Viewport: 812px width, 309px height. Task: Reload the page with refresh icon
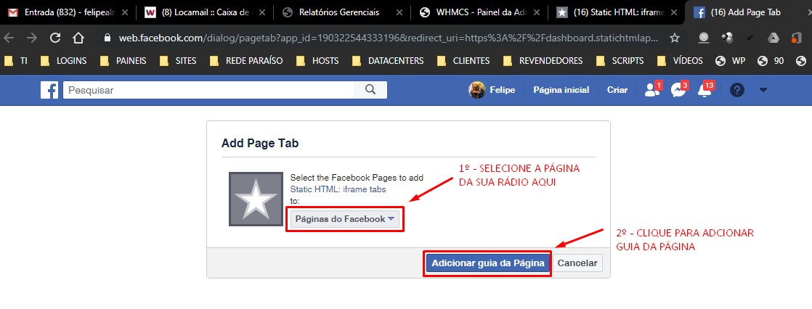pos(54,38)
